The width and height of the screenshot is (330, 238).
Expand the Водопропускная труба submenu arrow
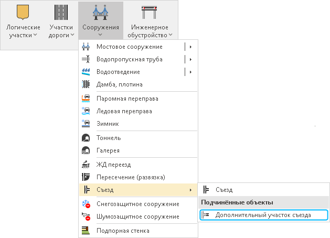[190, 59]
